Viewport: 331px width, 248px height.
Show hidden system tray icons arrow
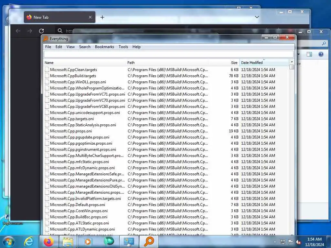point(275,242)
